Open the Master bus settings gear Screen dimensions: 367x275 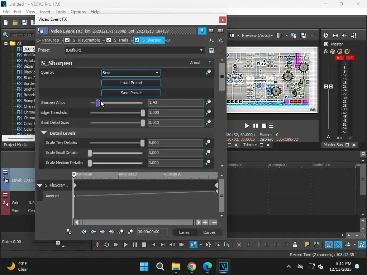coord(325,35)
